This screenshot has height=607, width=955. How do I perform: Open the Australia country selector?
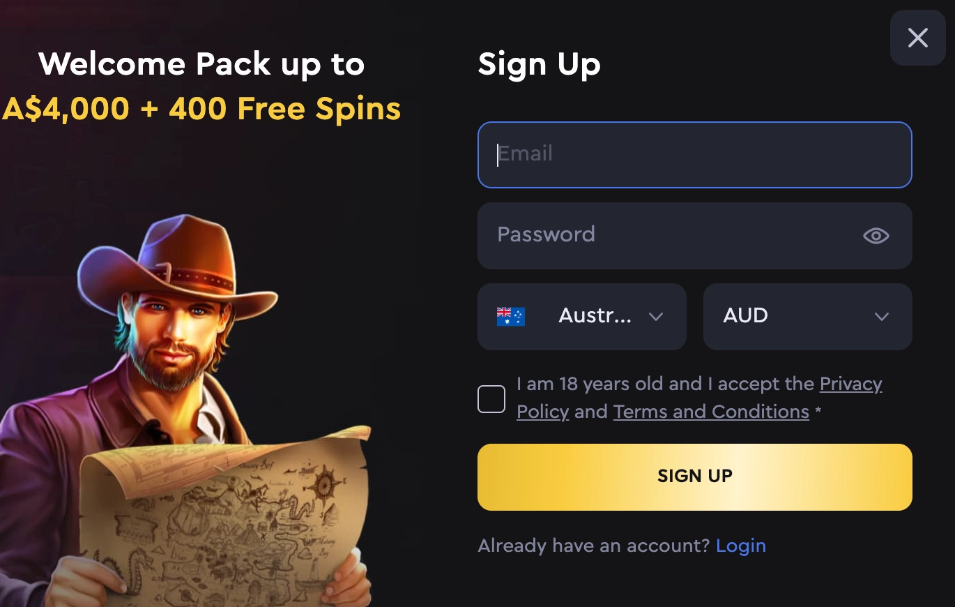pos(582,317)
